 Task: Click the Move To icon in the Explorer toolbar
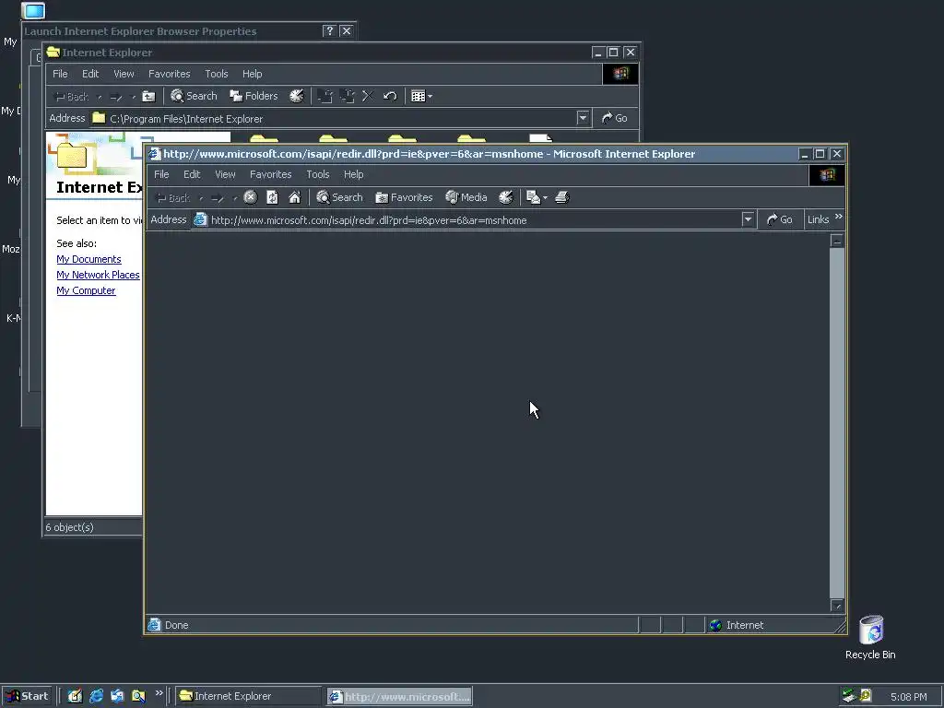pos(325,96)
